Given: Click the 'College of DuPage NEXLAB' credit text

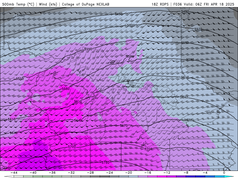Looking at the screenshot, I should click(x=85, y=4).
